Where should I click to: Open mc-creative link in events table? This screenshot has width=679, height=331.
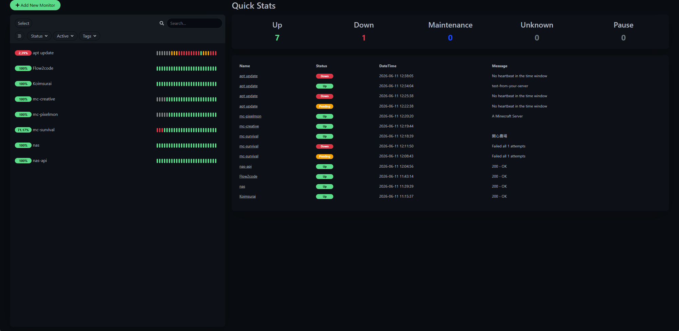click(x=249, y=126)
